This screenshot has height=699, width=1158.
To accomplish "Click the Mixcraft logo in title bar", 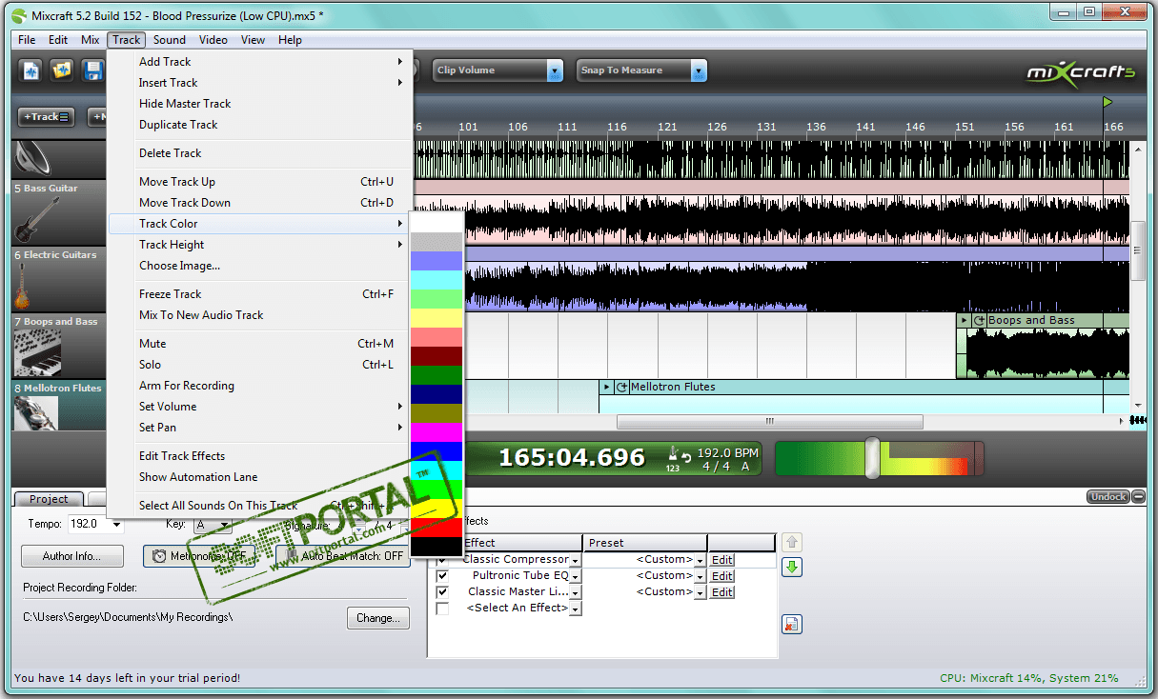I will (19, 15).
